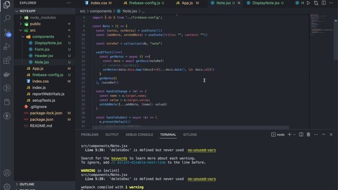Open README.md in the explorer
Screen dimensions: 338x190
point(45,126)
